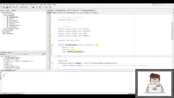This screenshot has height=98, width=174.
Task: Click the Profile Project clock icon
Action: tap(50, 7)
